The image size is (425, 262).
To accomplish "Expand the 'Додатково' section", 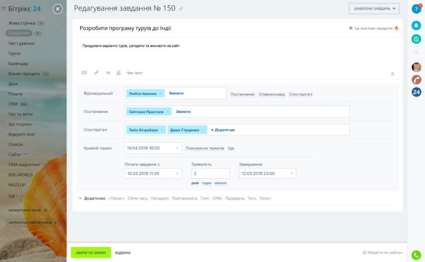I will [x=95, y=198].
